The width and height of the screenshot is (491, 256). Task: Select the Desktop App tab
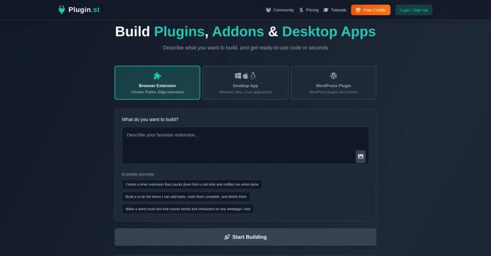coord(245,82)
